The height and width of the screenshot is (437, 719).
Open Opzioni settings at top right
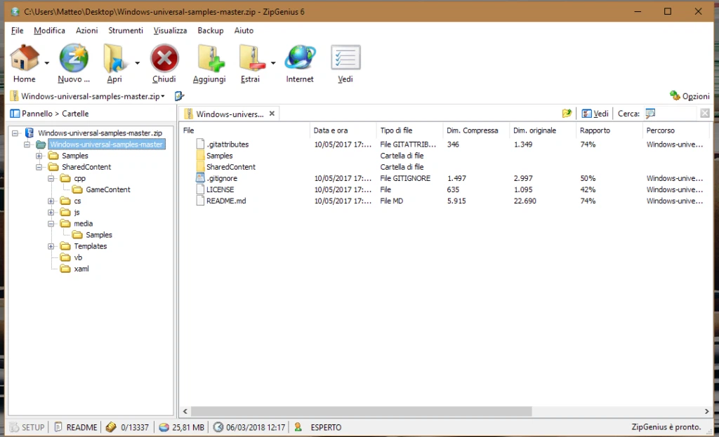(690, 95)
